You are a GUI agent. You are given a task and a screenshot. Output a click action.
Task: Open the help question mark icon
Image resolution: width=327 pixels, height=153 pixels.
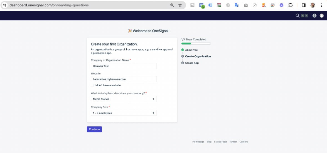[x=314, y=16]
